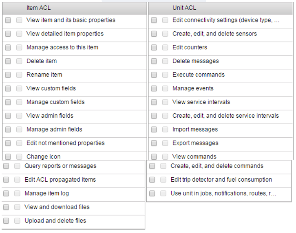
Task: Toggle left checkbox for Manage admin fields
Action: tap(8, 130)
